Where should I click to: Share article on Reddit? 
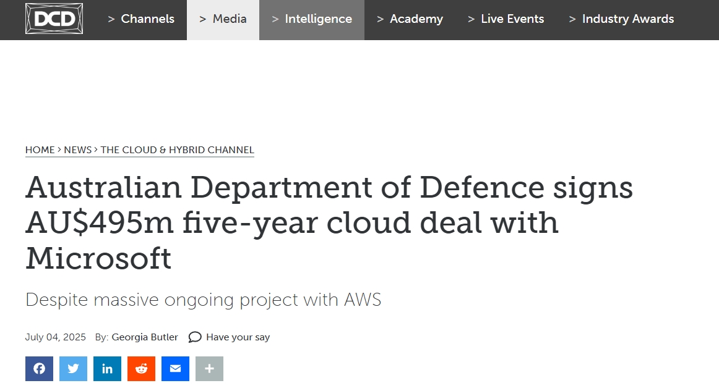[141, 369]
